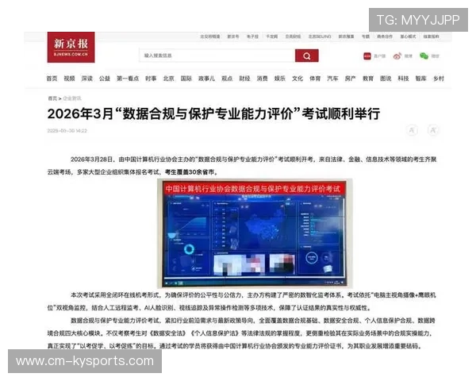Open the WeChat icon
The width and height of the screenshot is (476, 381).
[x=424, y=56]
